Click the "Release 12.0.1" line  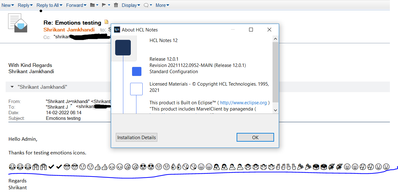[x=164, y=59]
